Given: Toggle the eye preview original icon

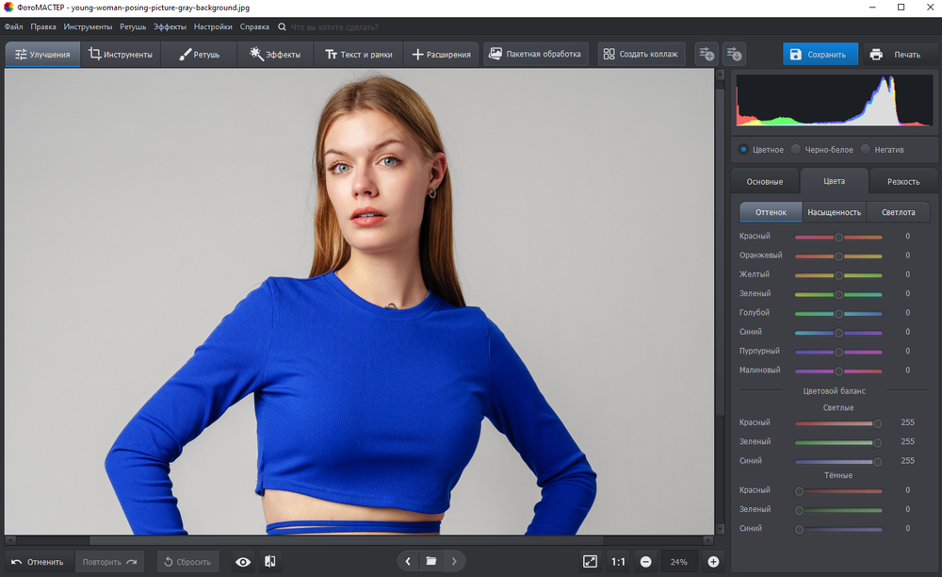Looking at the screenshot, I should coord(243,562).
